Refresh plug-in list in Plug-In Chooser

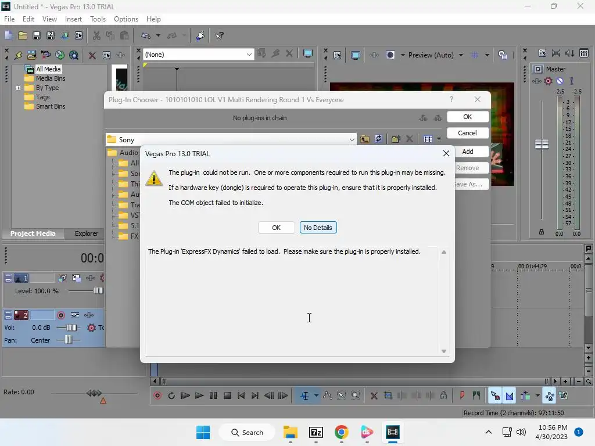click(x=378, y=139)
